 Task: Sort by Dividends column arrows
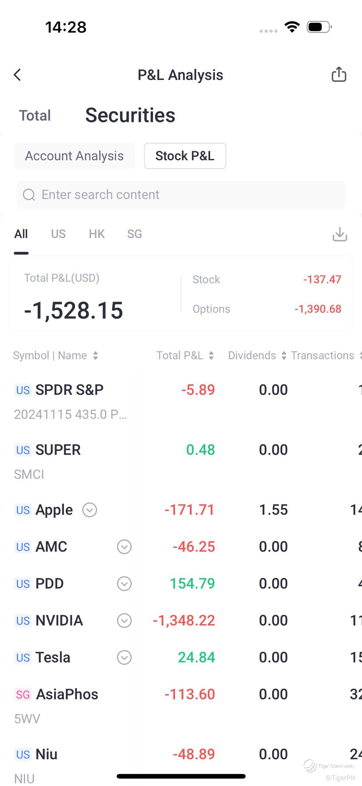pyautogui.click(x=284, y=356)
